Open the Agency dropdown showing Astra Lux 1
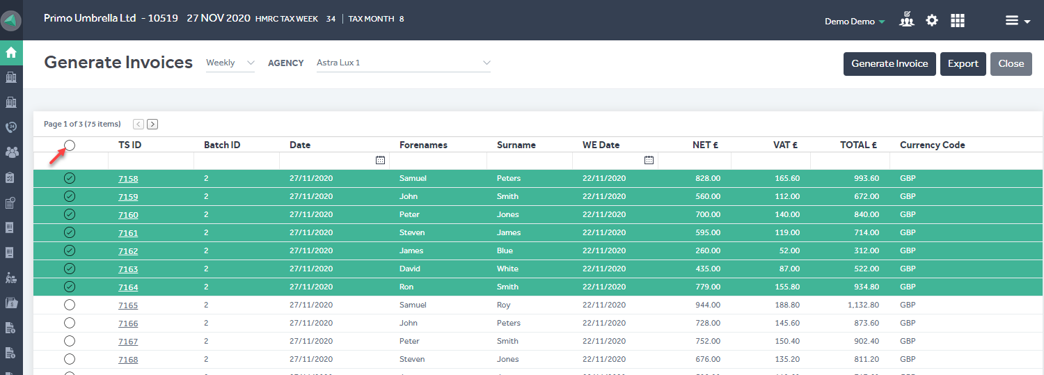The height and width of the screenshot is (375, 1044). pyautogui.click(x=404, y=63)
